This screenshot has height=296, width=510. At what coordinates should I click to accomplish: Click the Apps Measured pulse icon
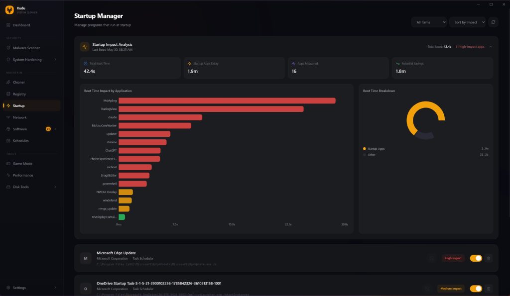click(294, 64)
